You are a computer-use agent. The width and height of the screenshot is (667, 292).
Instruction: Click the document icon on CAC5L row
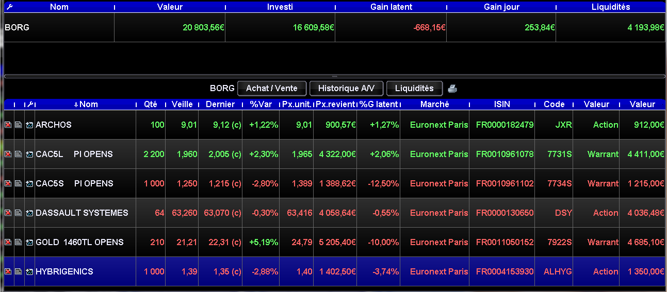[18, 154]
